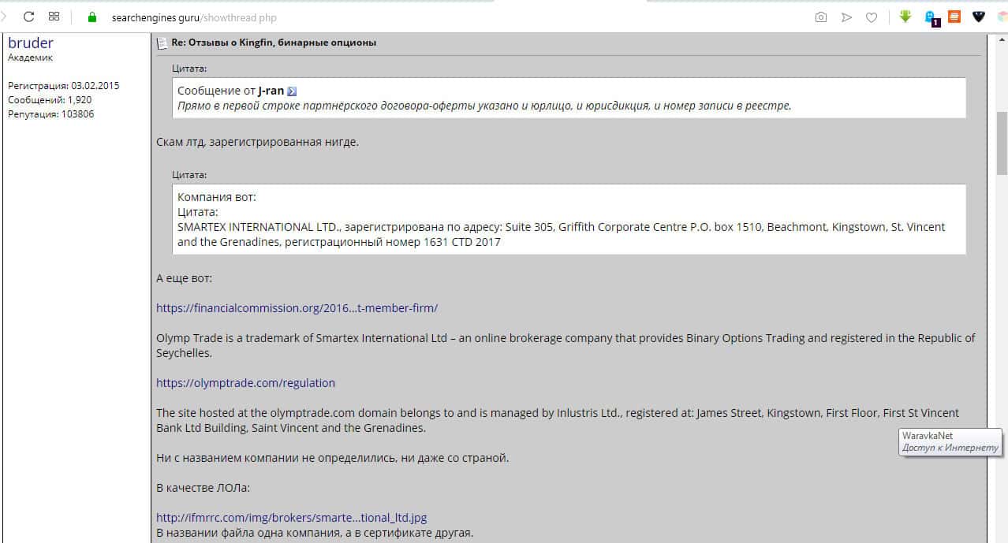Open the ifmrrc.com certificate image link
The width and height of the screenshot is (1008, 543).
291,518
